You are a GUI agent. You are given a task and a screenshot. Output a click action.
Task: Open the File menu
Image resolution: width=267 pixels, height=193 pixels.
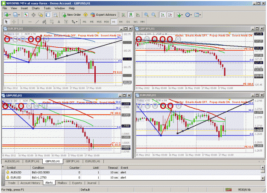click(x=5, y=8)
